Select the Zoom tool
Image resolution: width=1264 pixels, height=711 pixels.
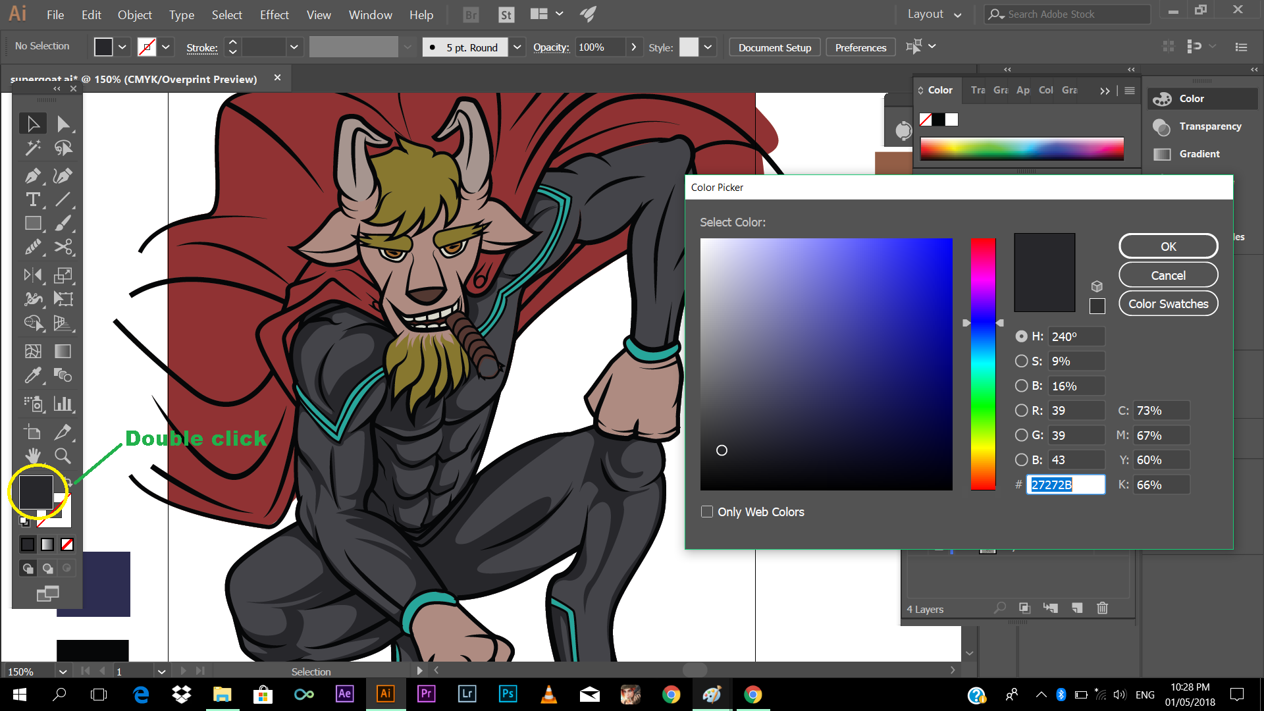tap(63, 456)
